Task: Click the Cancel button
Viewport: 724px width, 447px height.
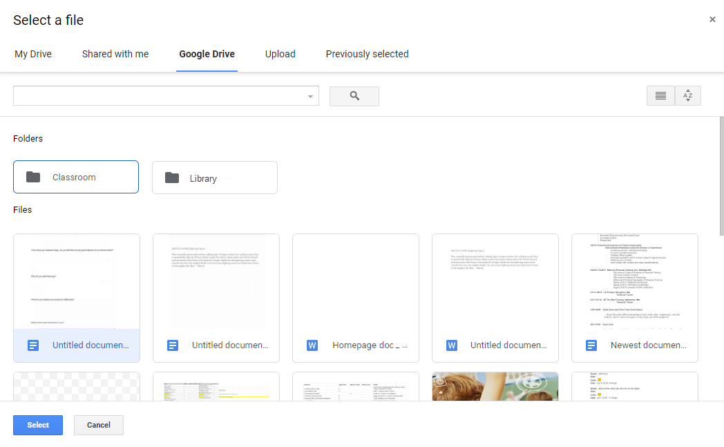Action: (98, 425)
